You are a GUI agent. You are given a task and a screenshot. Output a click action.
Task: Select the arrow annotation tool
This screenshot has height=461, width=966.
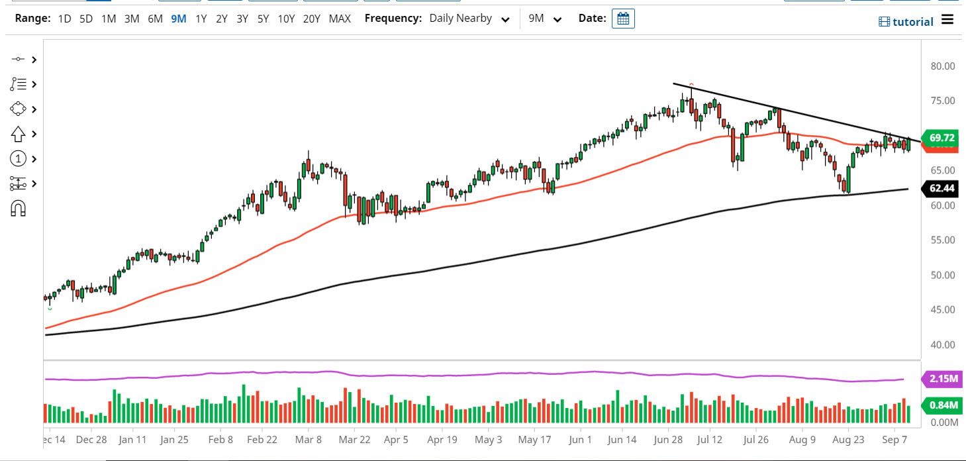[18, 134]
